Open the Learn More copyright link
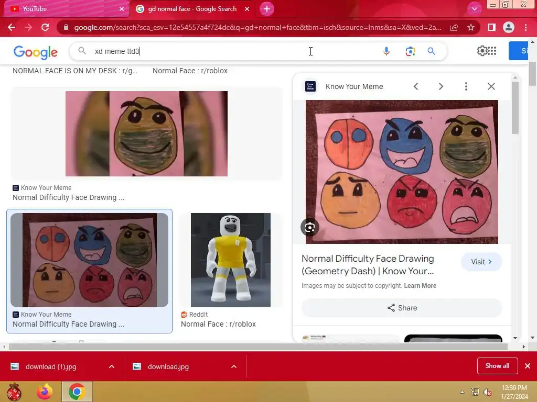Screen dimensions: 537x402 click(x=420, y=286)
